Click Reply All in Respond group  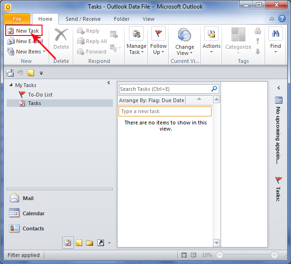(92, 41)
